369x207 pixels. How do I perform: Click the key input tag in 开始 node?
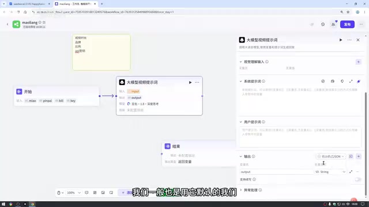[71, 101]
